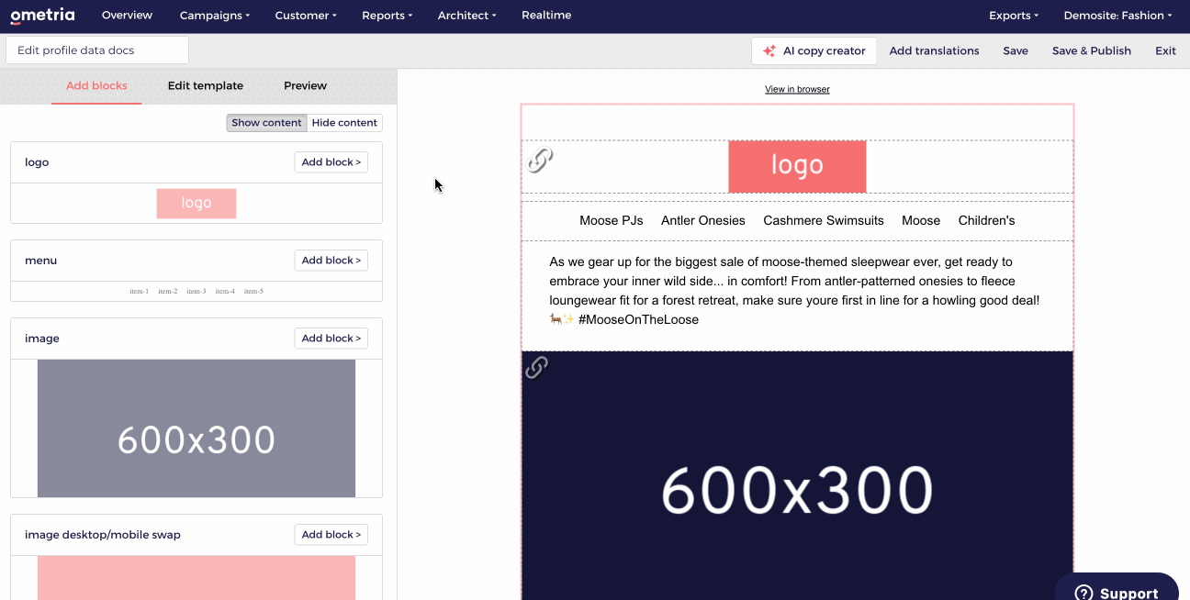Expand Demosite: Fashion account dropdown

click(x=1117, y=16)
